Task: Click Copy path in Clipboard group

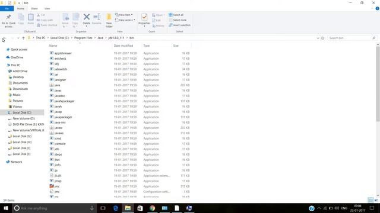Action: point(45,20)
